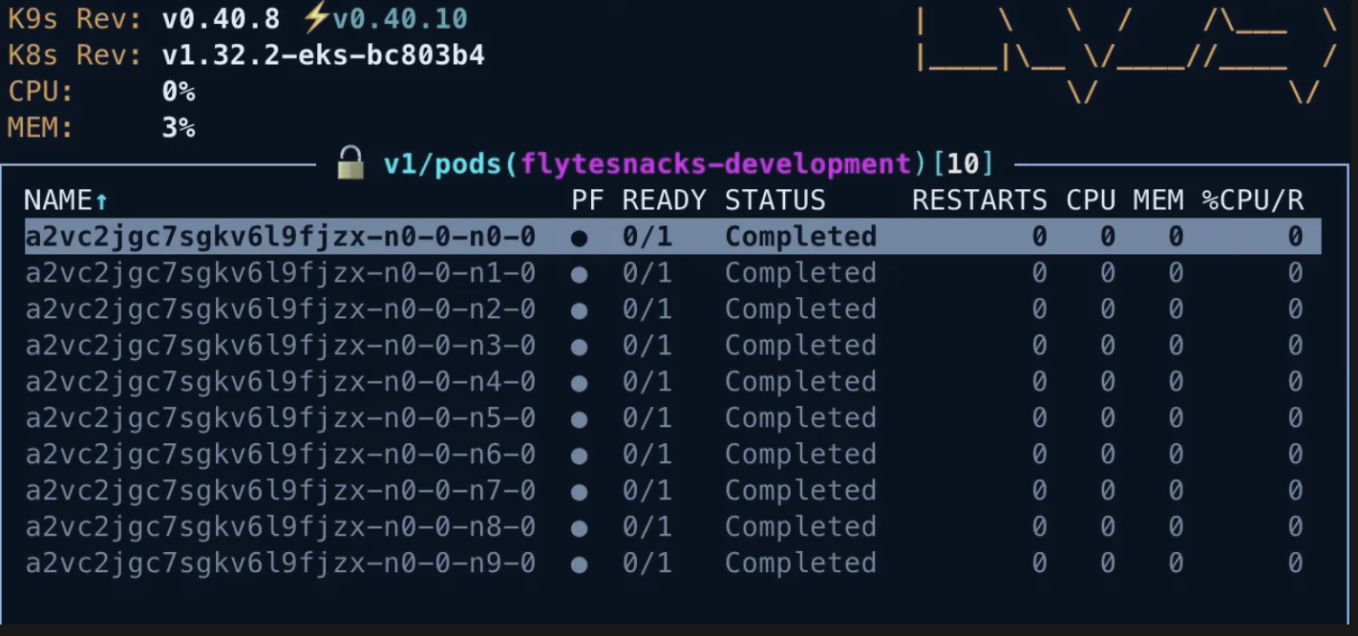Select pod a2vc2jgc7sgkv6l9fjzx-n0-0-n9-0
1358x636 pixels.
[x=672, y=563]
